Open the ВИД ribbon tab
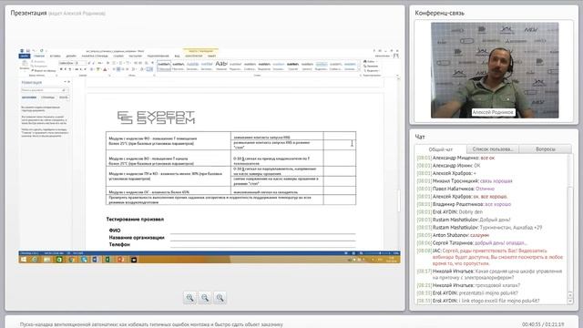Screen dimensions: 583x328 (177, 56)
